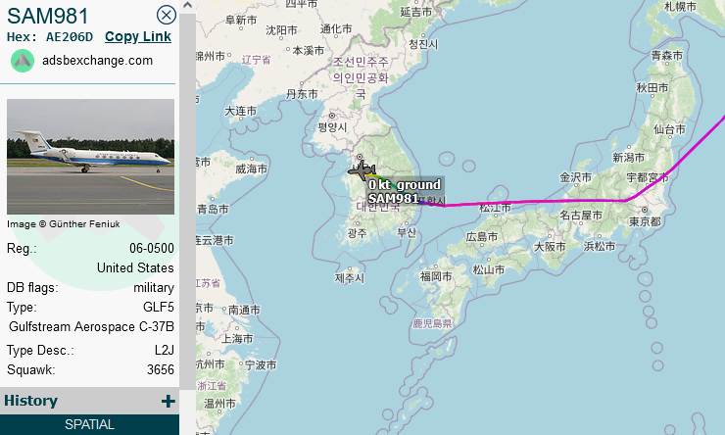Viewport: 725px width, 435px height.
Task: Click the SAM981 callsign title
Action: [x=48, y=16]
